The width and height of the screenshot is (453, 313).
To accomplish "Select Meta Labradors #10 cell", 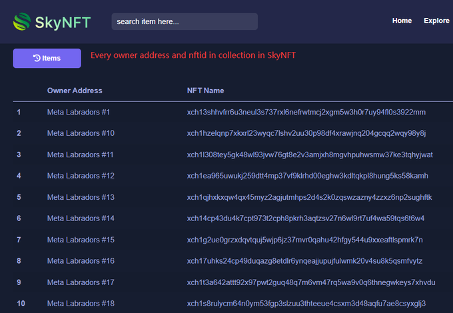I will pos(81,133).
